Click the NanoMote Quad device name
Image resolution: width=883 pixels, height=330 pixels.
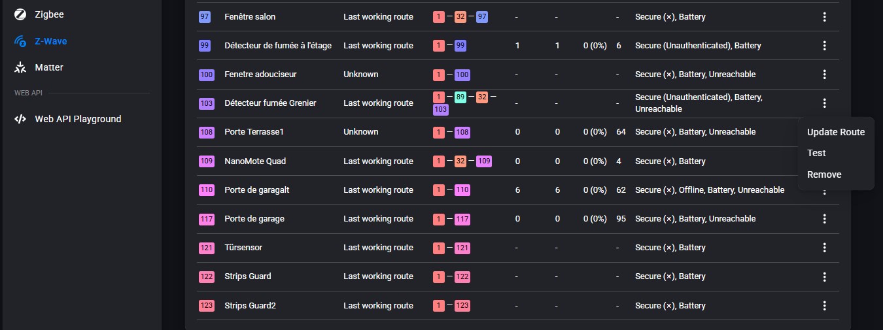pos(254,161)
